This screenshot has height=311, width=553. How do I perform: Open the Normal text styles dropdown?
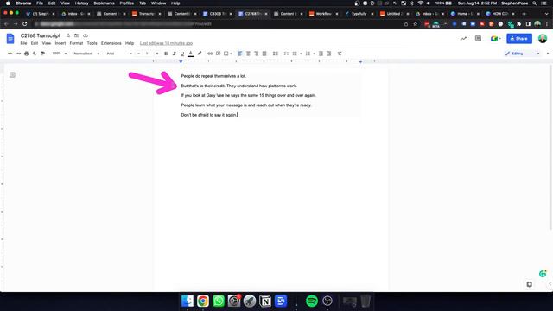(86, 54)
